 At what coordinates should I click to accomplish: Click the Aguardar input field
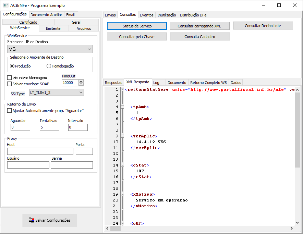[x=20, y=127]
